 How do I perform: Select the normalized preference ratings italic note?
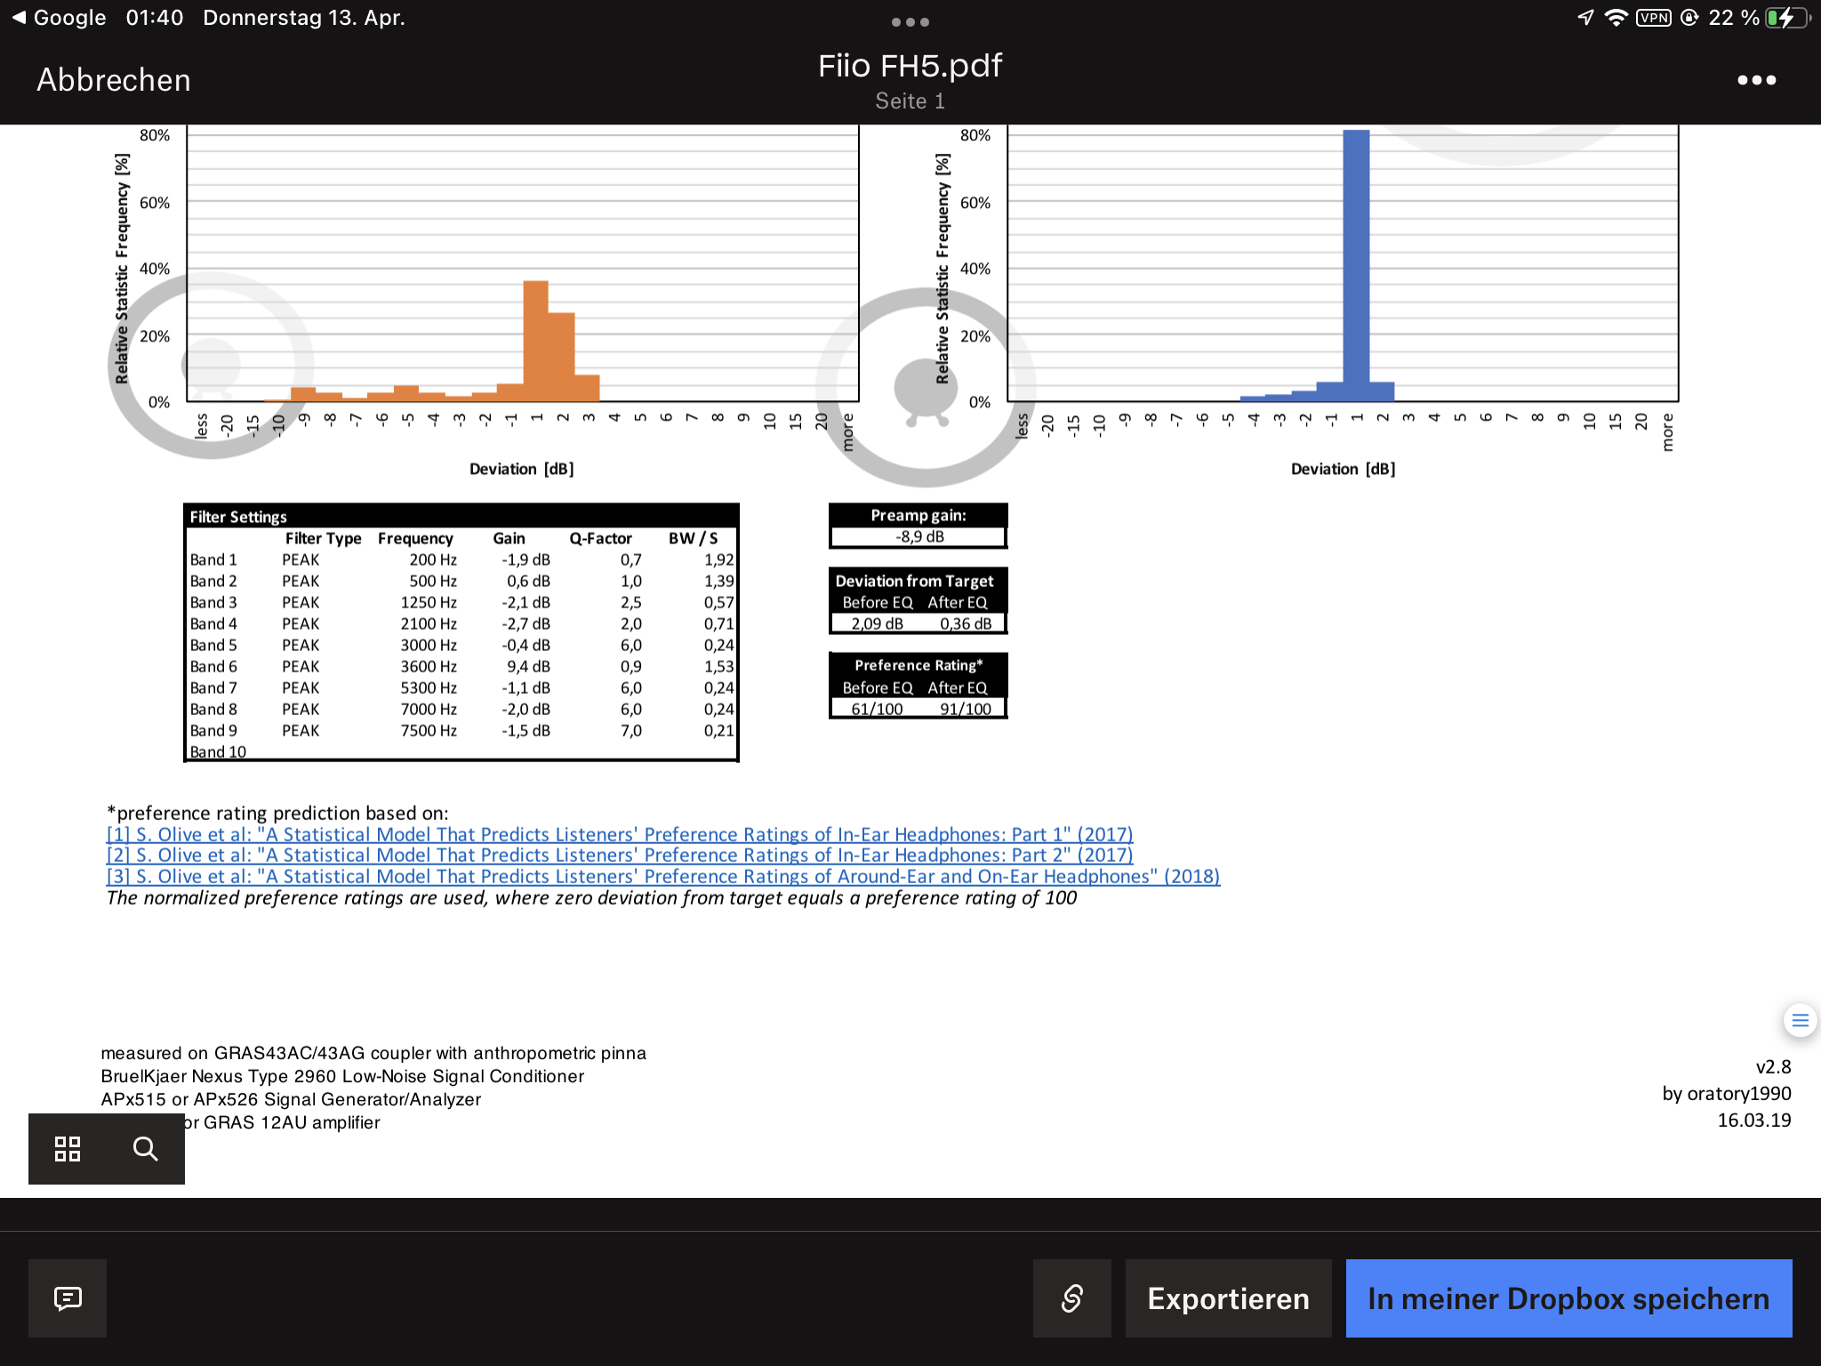tap(591, 898)
